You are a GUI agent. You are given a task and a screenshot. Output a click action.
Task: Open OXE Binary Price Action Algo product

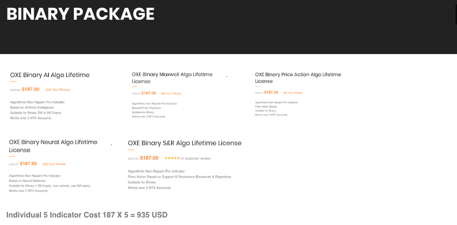[298, 78]
